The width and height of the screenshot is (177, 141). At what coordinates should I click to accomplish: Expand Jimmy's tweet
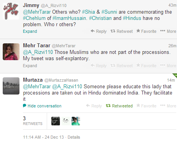pos(30,31)
